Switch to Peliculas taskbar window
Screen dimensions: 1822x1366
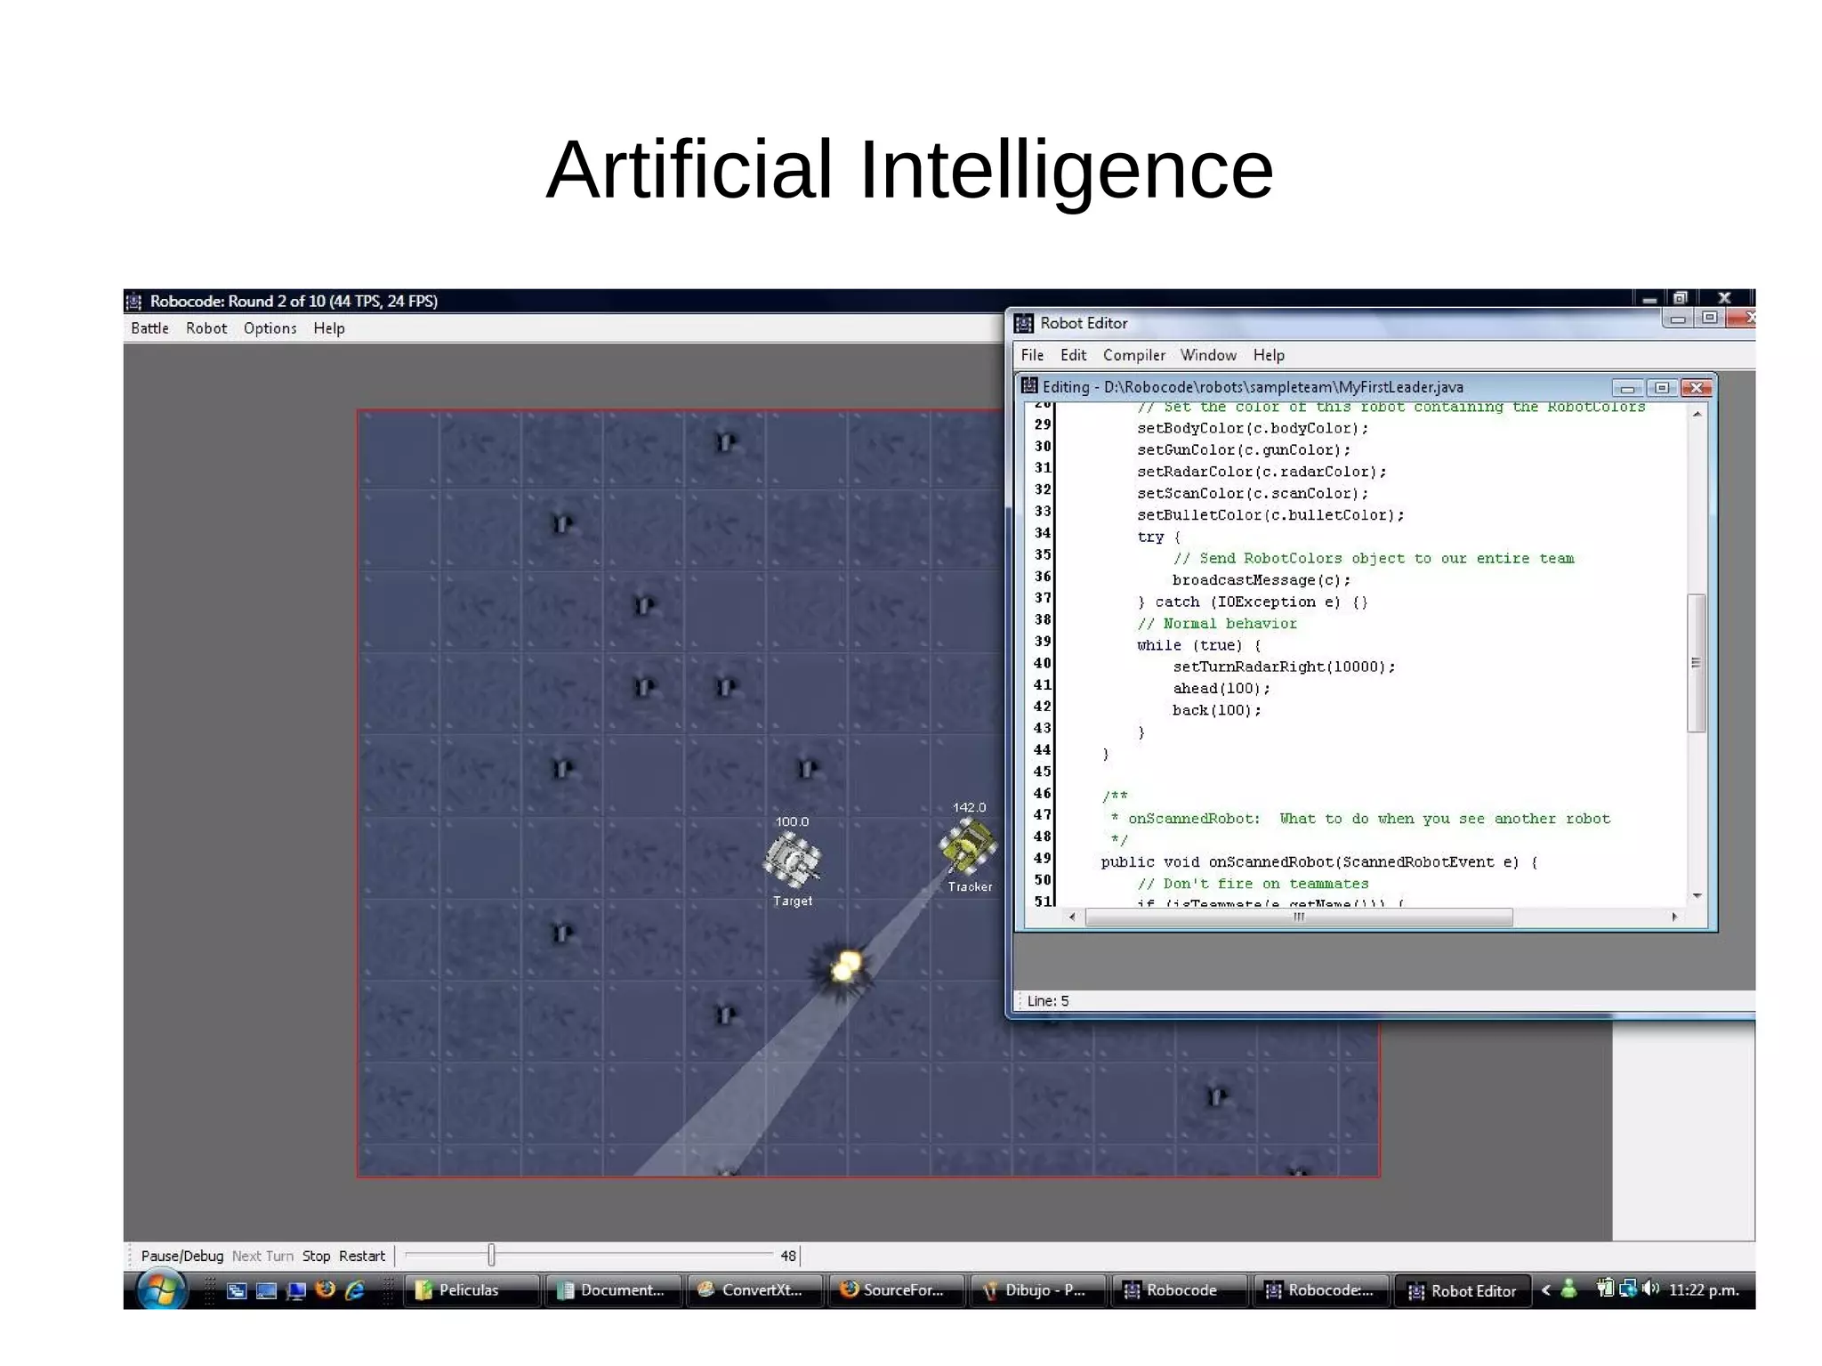pos(469,1289)
